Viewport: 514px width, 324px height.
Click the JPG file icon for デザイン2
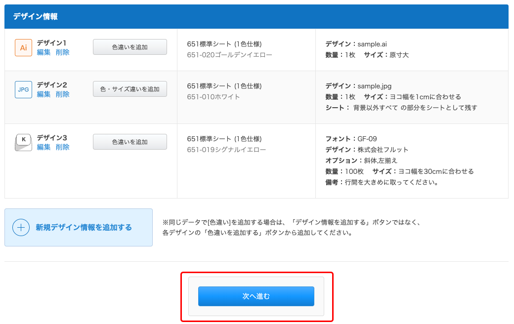[22, 90]
